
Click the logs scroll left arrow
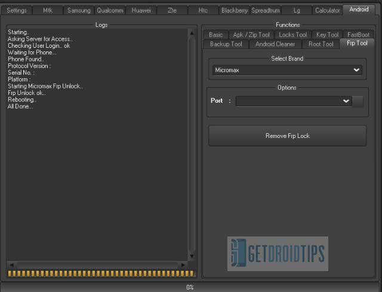coord(11,265)
